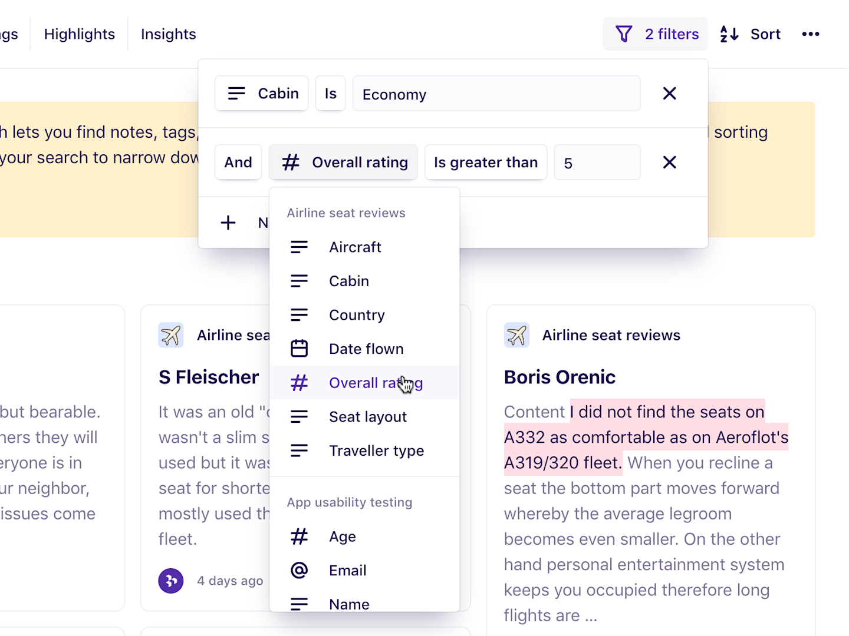Select Traveller type from the field list
The height and width of the screenshot is (636, 849).
[364, 450]
